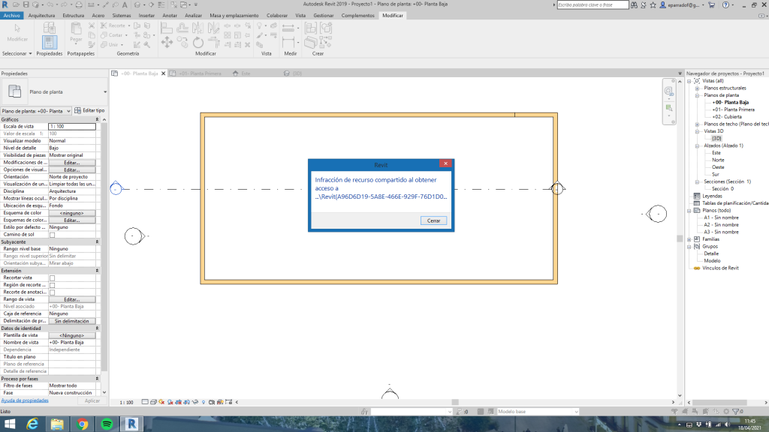Click the keyword search input field

pos(593,5)
